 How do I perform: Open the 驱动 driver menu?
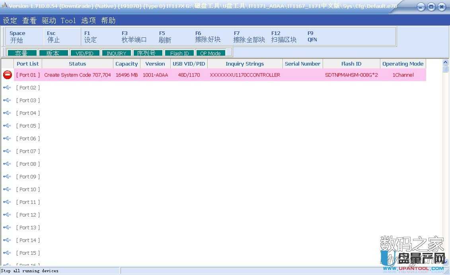point(49,21)
